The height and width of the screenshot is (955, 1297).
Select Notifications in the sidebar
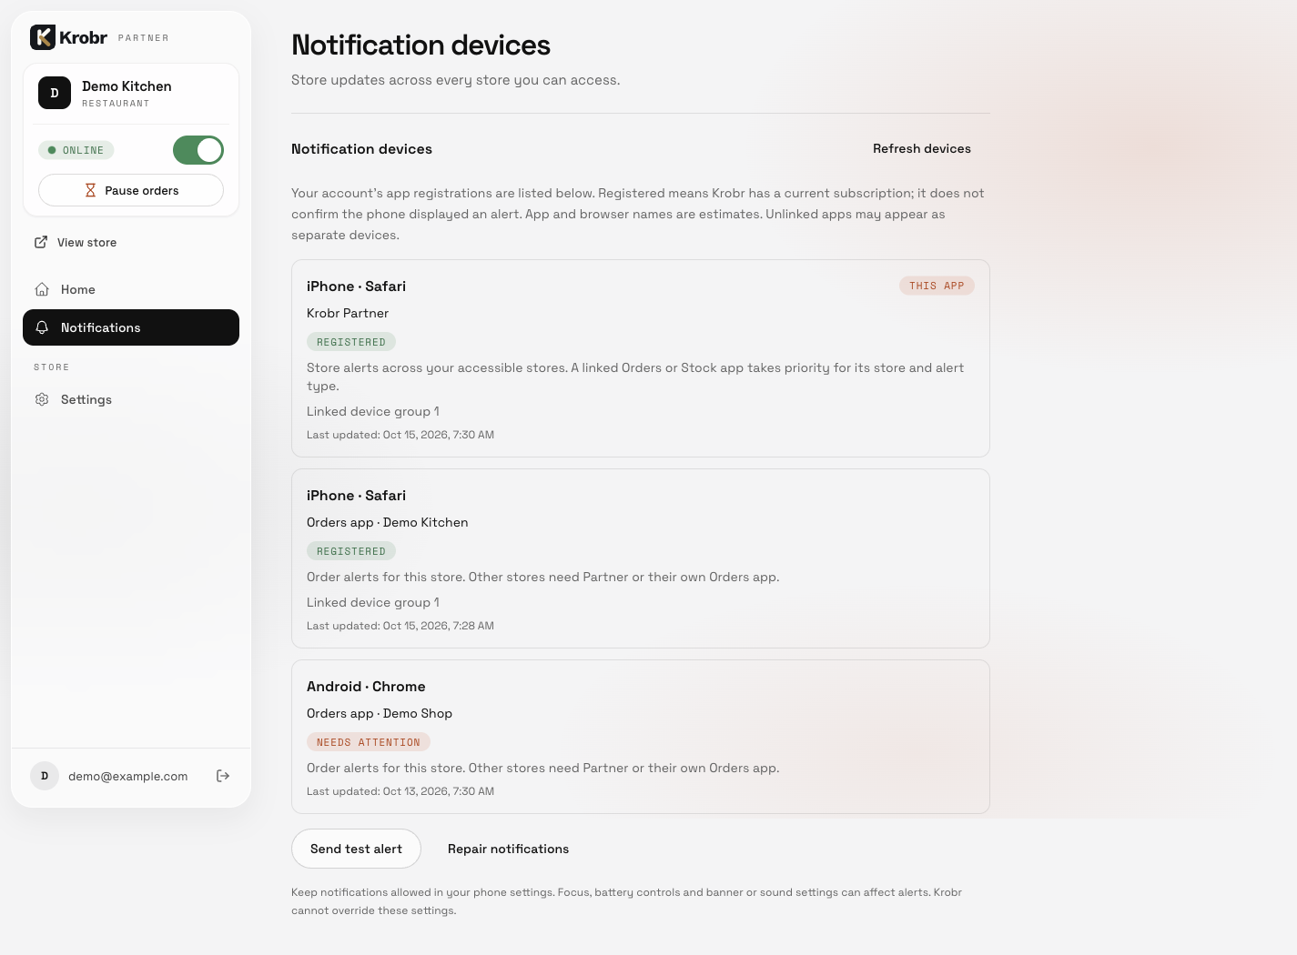pyautogui.click(x=131, y=327)
